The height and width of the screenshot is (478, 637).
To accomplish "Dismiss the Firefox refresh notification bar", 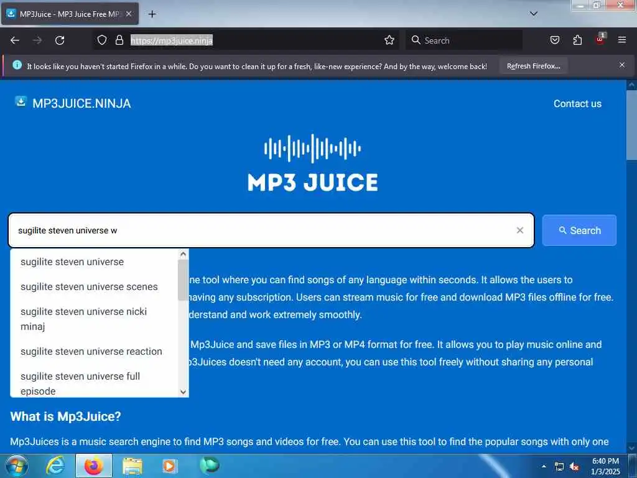I will (622, 65).
